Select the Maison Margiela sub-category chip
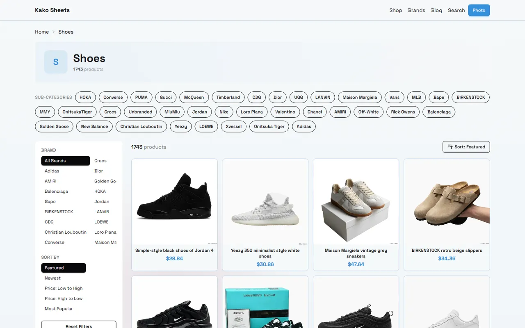Viewport: 525px width, 328px height. point(360,97)
